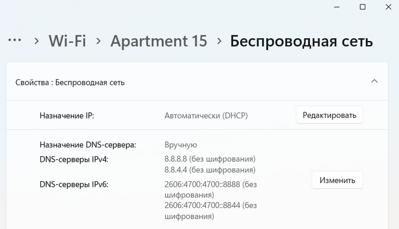Click the chevron arrow before Wi-Fi breadcrumb
Viewport: 399px width, 229px height.
[x=36, y=41]
